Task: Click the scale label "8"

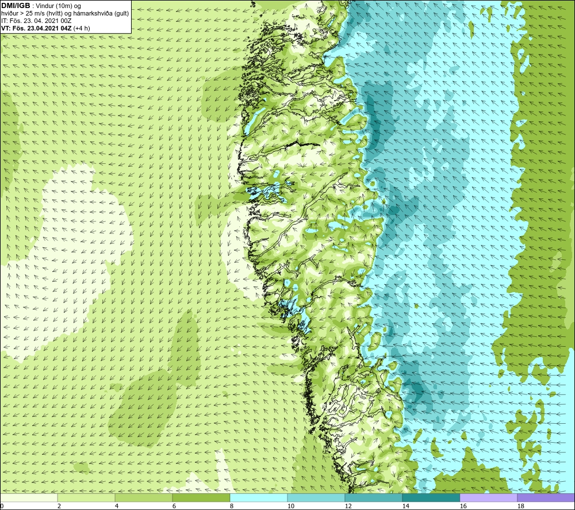Action: click(x=232, y=506)
